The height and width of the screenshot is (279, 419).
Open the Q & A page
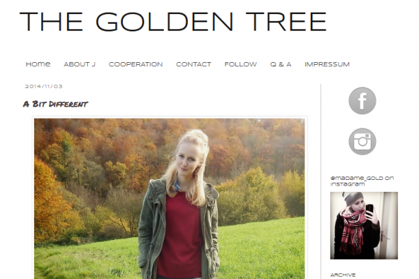tap(281, 64)
